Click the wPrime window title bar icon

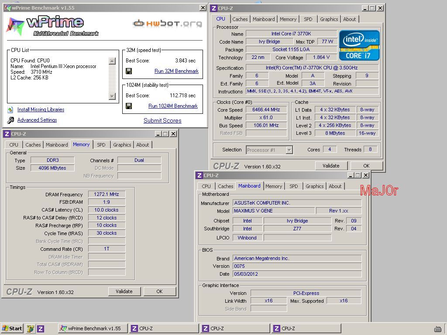tap(8, 8)
